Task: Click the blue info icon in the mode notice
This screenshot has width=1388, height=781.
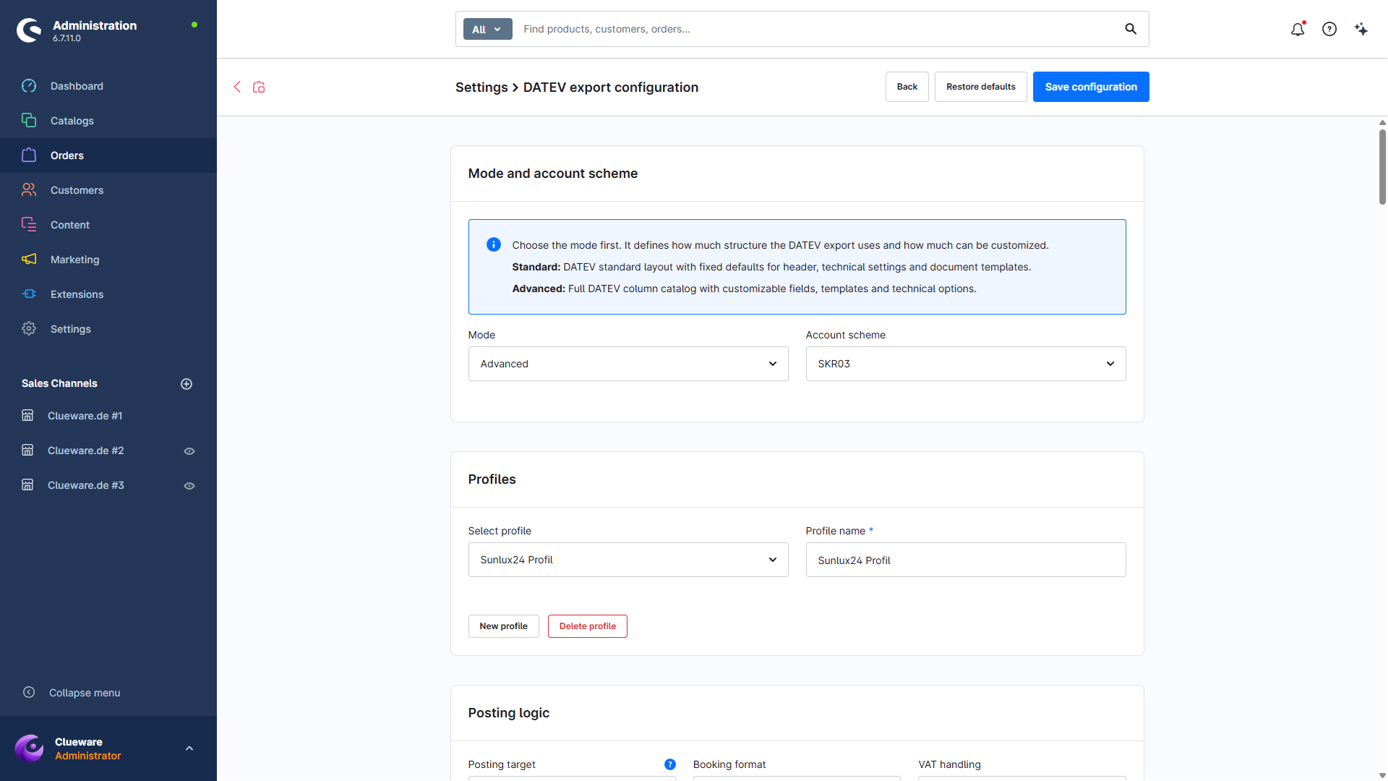Action: point(494,244)
